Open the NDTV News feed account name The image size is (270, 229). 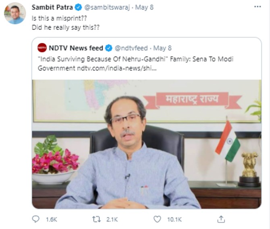pos(76,48)
